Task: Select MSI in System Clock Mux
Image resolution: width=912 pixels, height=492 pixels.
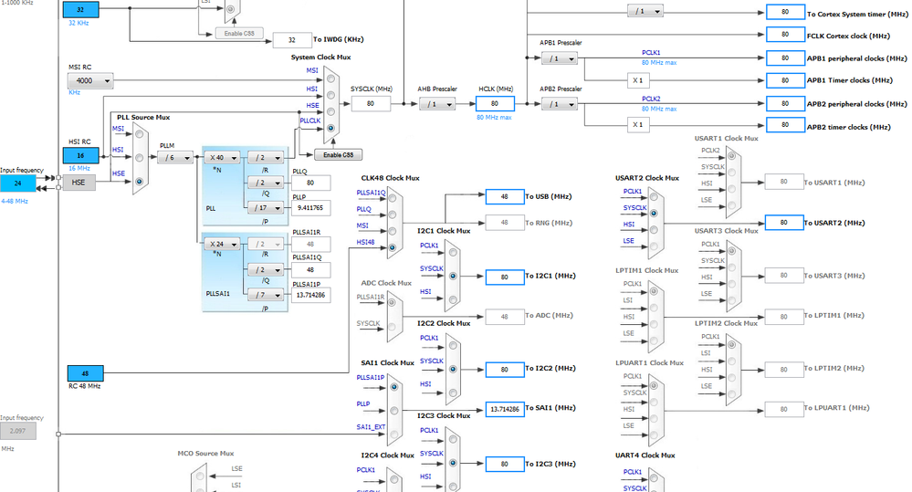Action: point(330,79)
